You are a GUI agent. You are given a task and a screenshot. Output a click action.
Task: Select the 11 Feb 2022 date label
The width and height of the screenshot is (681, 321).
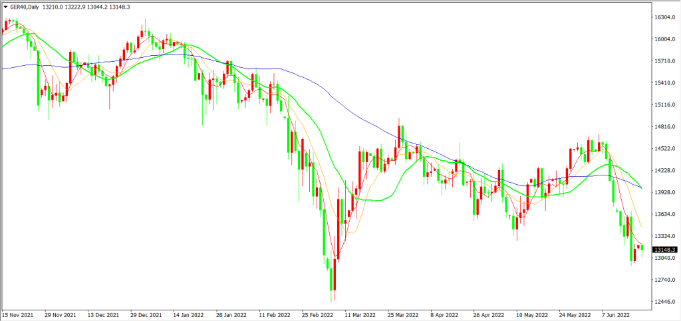(274, 315)
